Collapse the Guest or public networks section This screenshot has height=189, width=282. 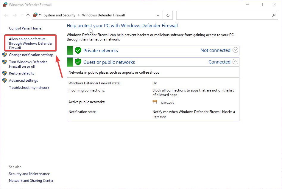pyautogui.click(x=235, y=62)
